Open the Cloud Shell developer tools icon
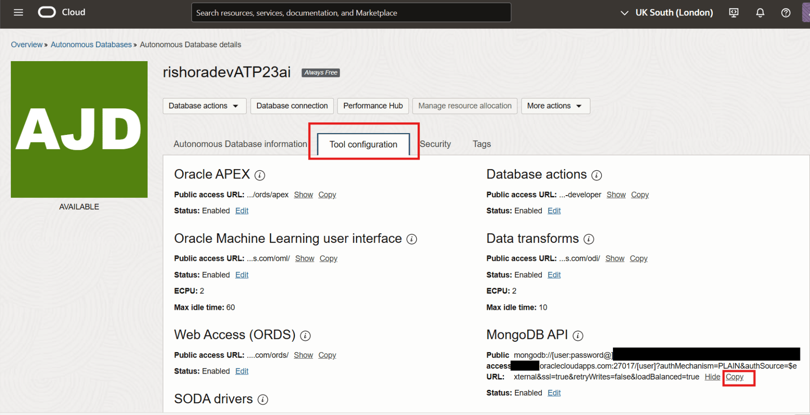Image resolution: width=810 pixels, height=415 pixels. (733, 13)
